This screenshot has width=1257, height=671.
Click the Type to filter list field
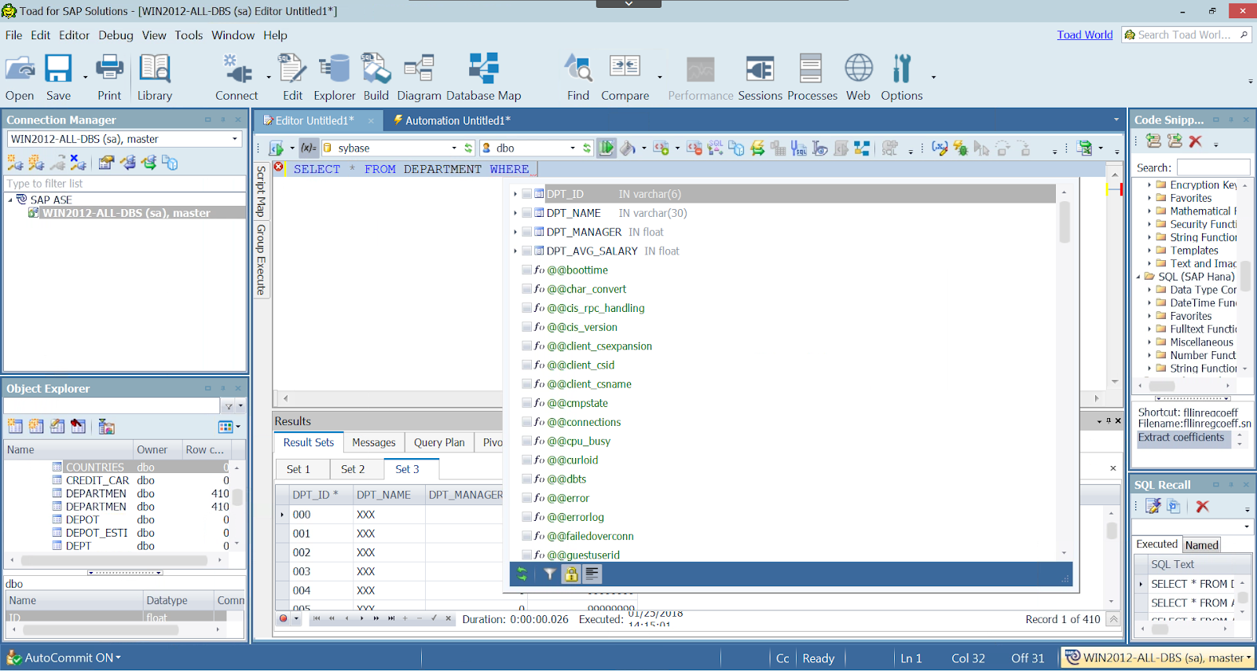pyautogui.click(x=124, y=183)
